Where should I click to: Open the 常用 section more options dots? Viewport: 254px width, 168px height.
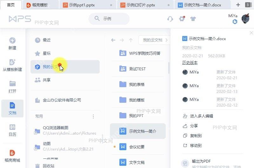[93, 116]
